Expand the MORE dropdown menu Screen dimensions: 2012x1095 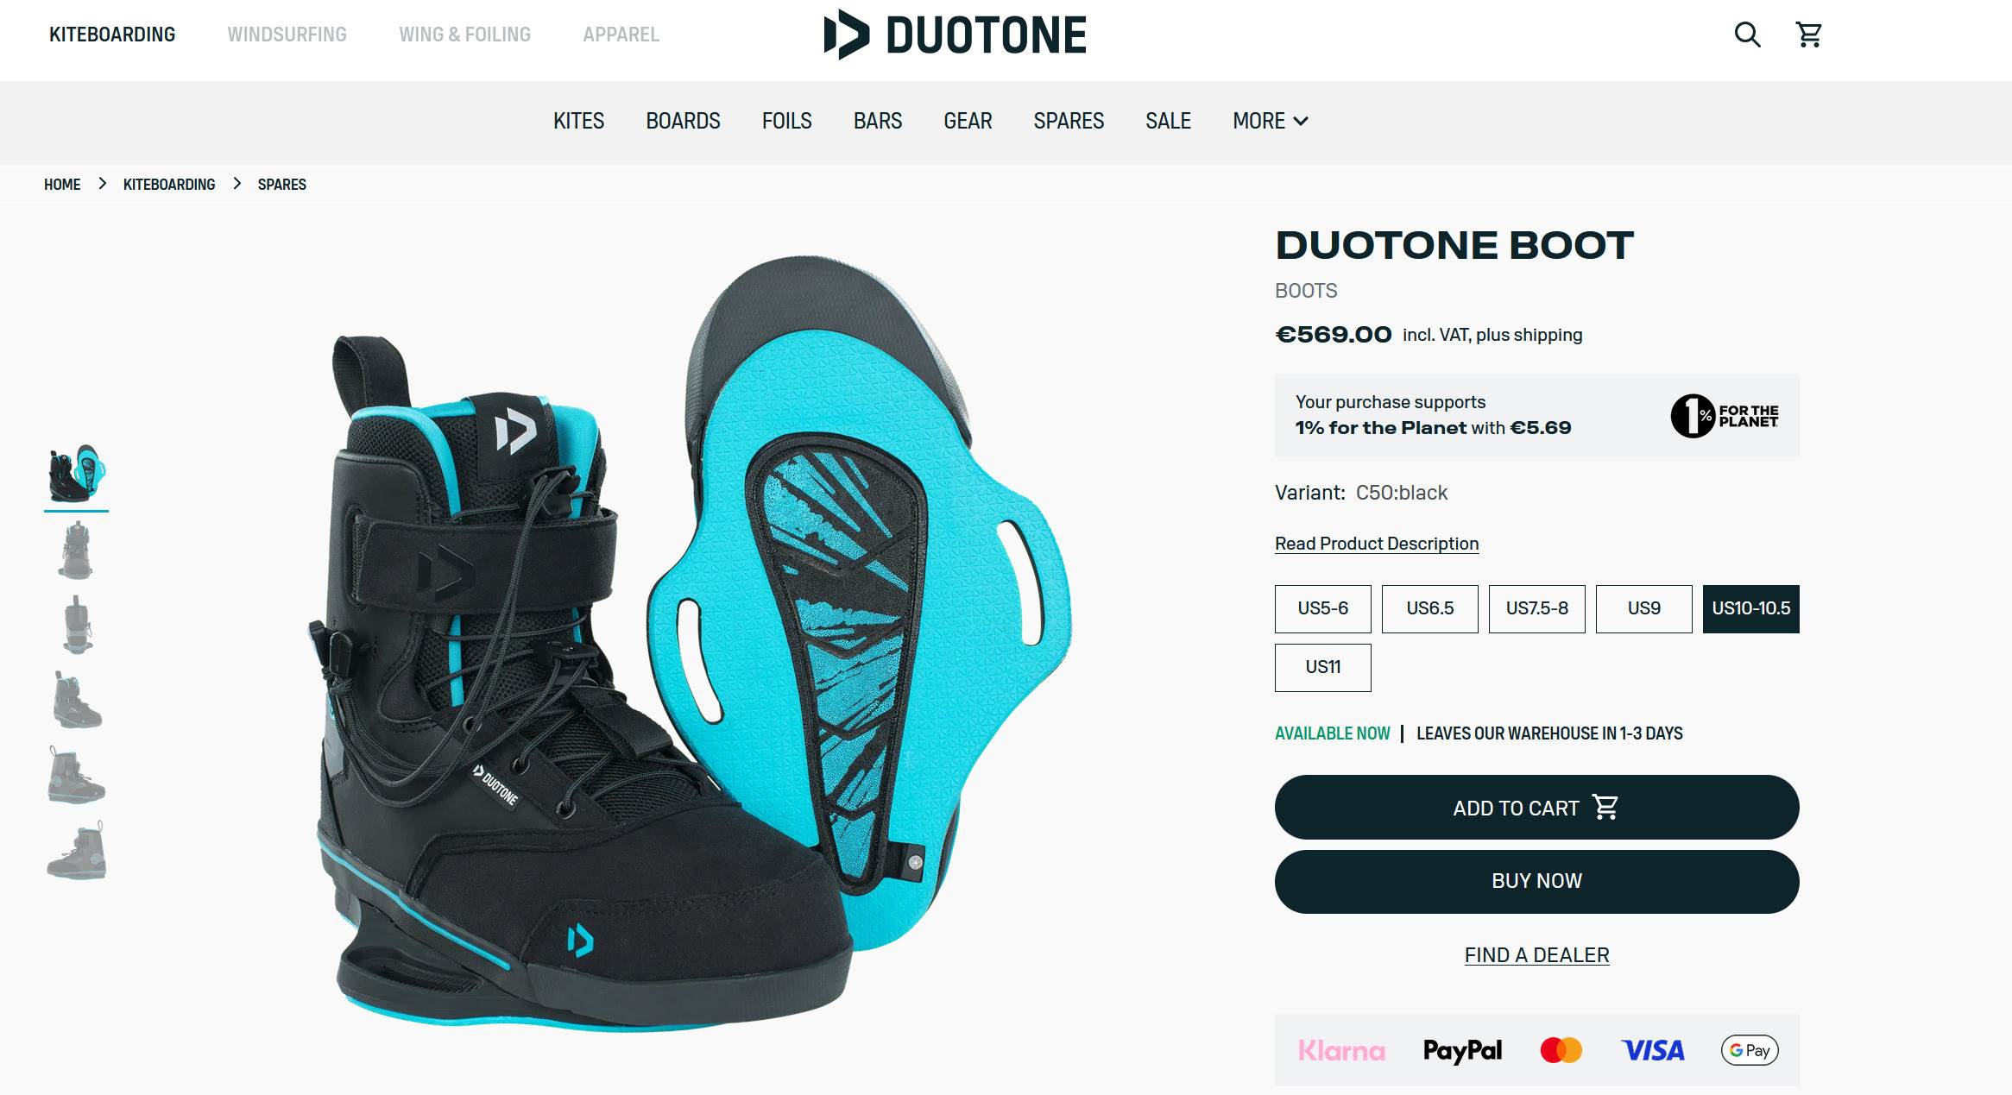(1270, 121)
